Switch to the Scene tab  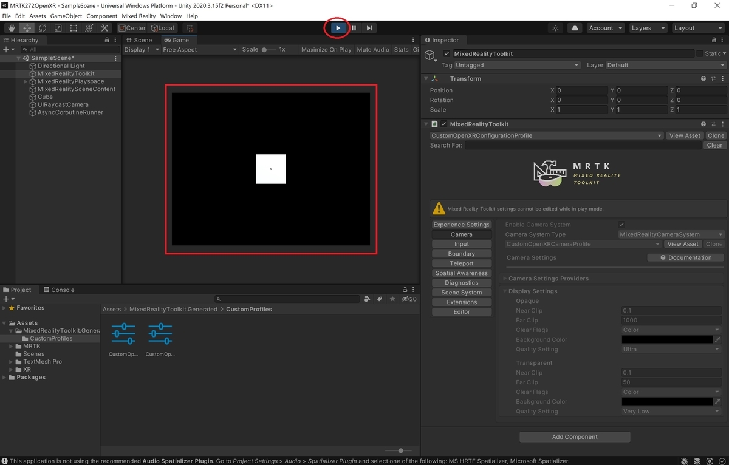[x=139, y=40]
